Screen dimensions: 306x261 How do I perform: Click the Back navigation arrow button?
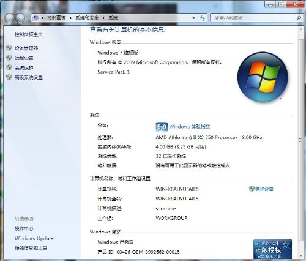[x=9, y=18]
